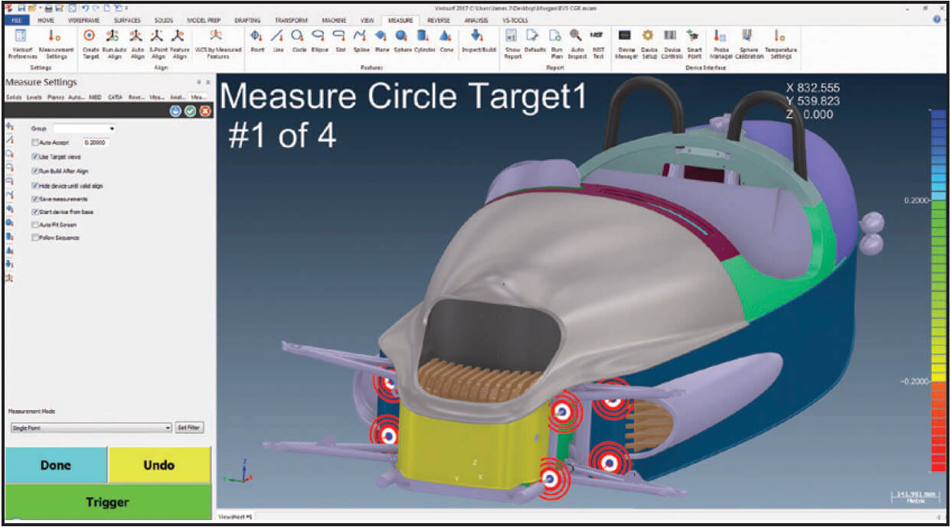Select the Sphere feature tool in ribbon
Viewport: 951px width, 527px height.
402,40
